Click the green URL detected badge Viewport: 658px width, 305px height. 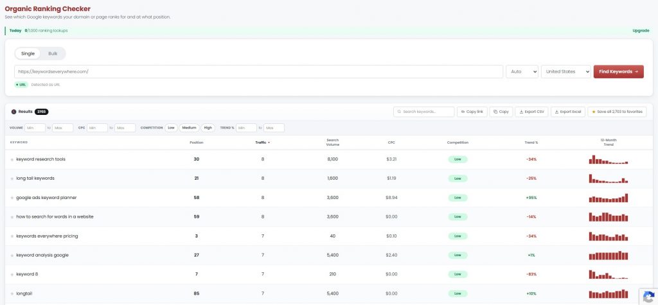point(21,85)
